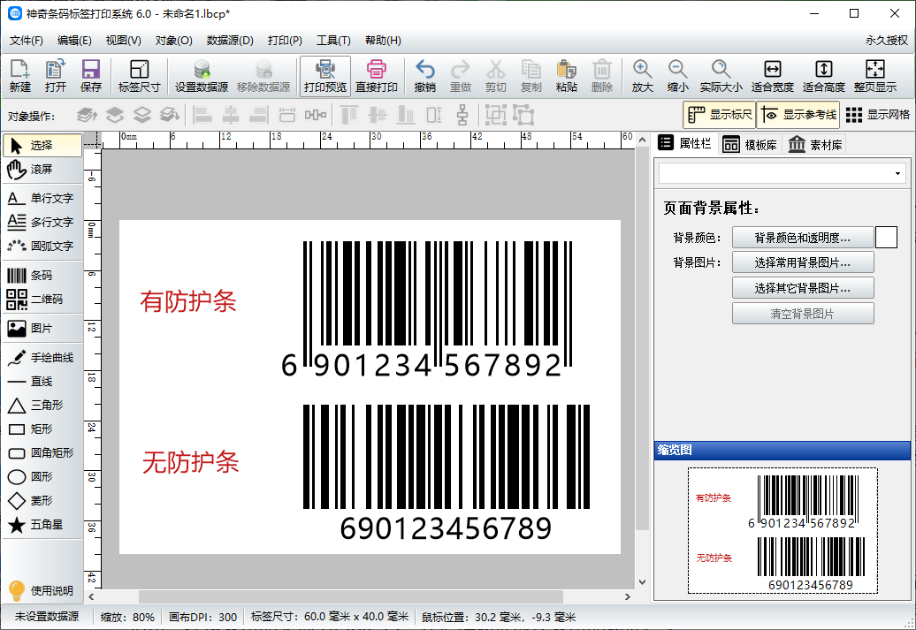916x630 pixels.
Task: Click the horizontal canvas scrollbar thumb
Action: click(x=350, y=596)
